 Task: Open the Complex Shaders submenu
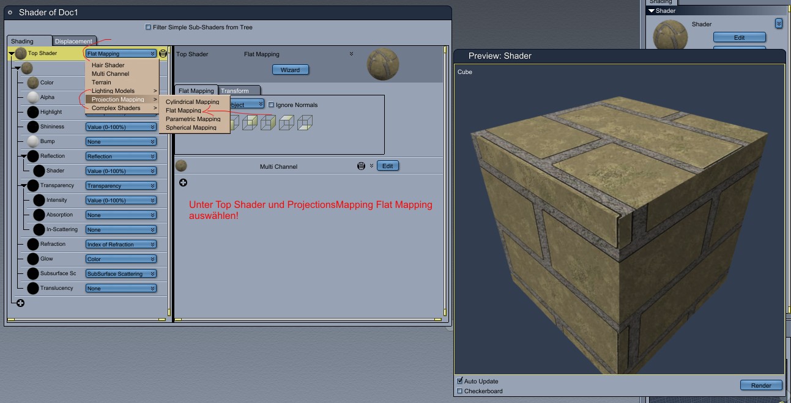tap(122, 108)
